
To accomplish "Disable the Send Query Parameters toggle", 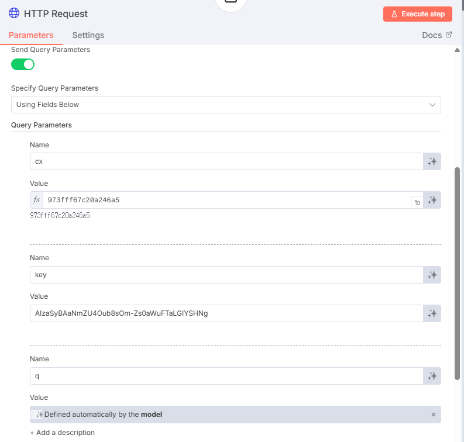I will (x=23, y=64).
